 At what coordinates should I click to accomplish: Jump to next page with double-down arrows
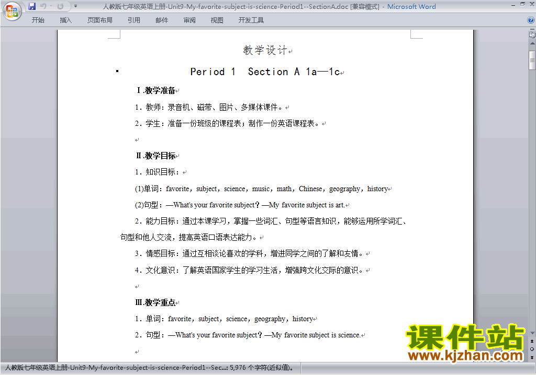532,357
